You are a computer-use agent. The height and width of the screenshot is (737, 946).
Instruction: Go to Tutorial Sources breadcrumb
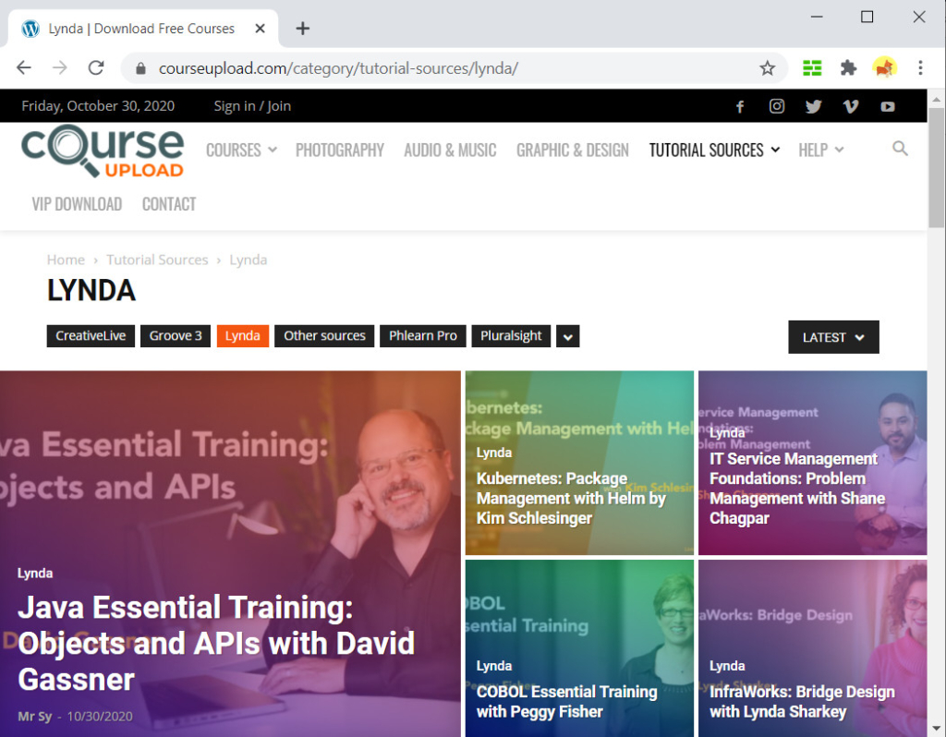click(x=157, y=260)
